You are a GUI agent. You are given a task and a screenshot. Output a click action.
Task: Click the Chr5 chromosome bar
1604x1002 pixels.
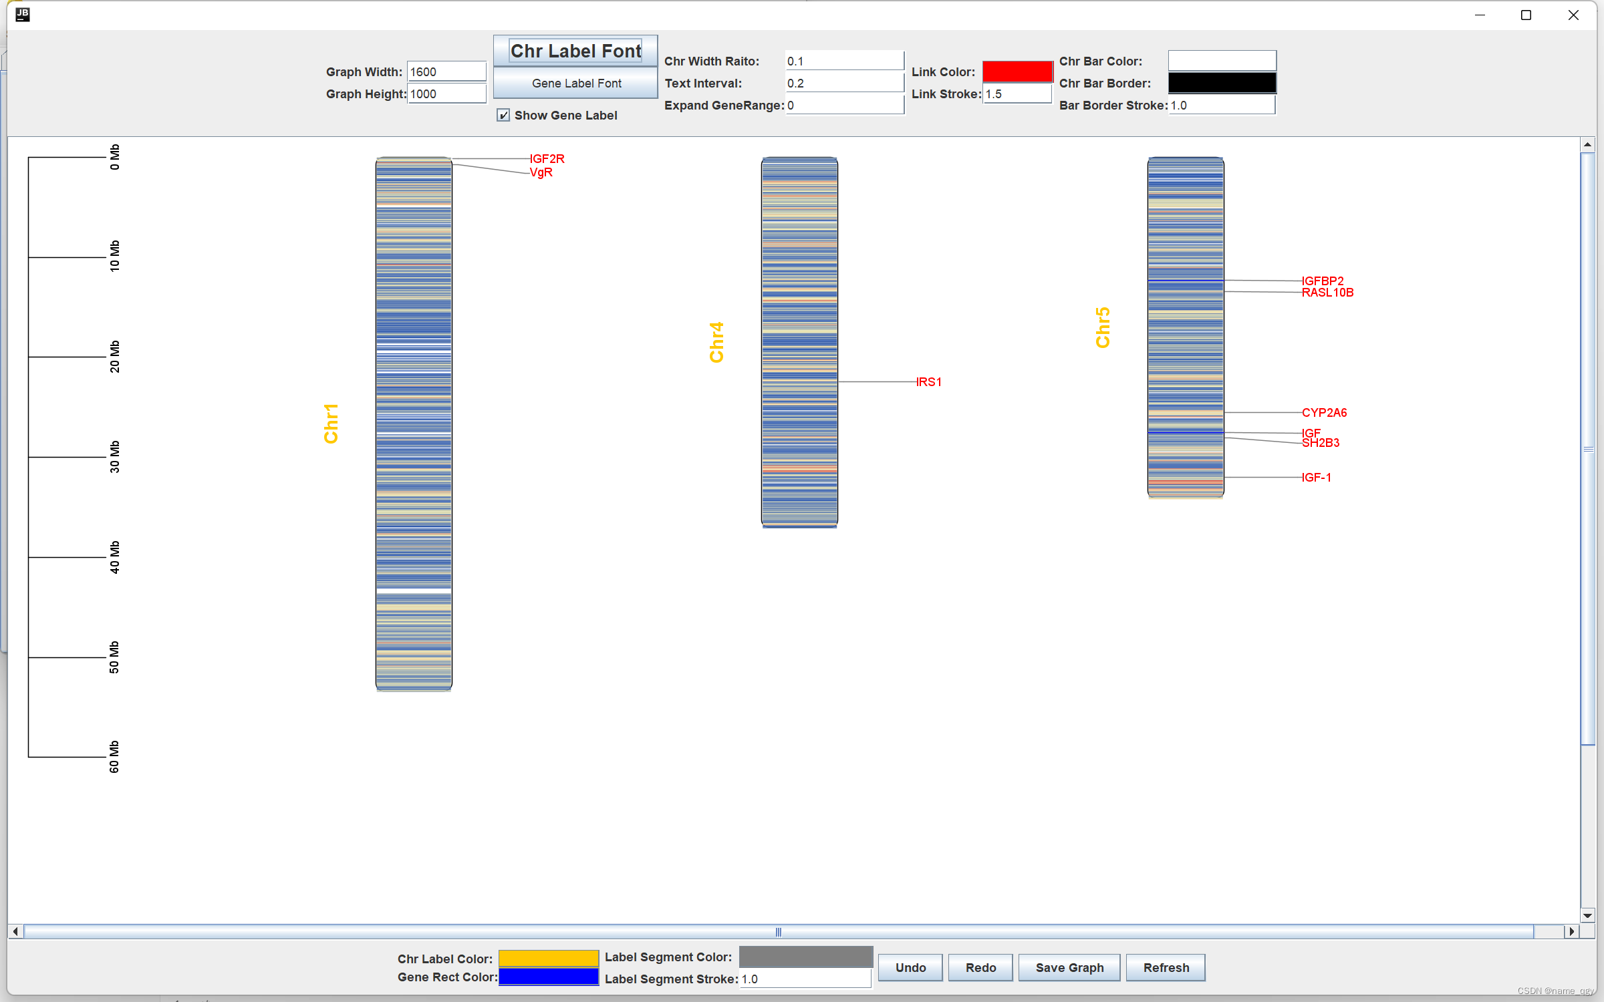pyautogui.click(x=1186, y=327)
